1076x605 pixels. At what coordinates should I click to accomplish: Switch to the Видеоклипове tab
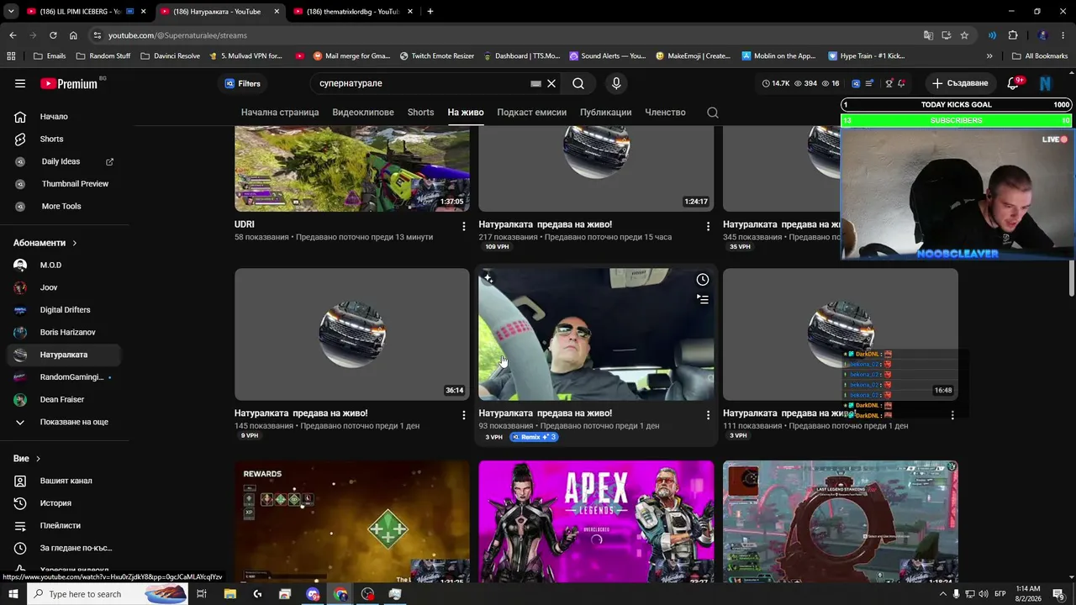click(363, 113)
